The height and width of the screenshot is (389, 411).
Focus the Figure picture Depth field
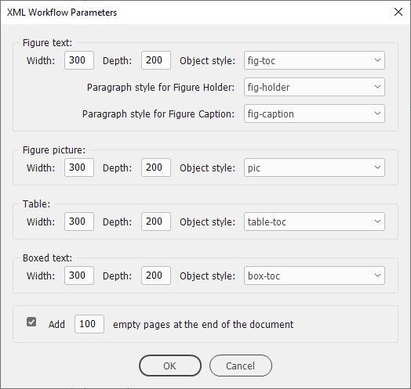coord(156,167)
